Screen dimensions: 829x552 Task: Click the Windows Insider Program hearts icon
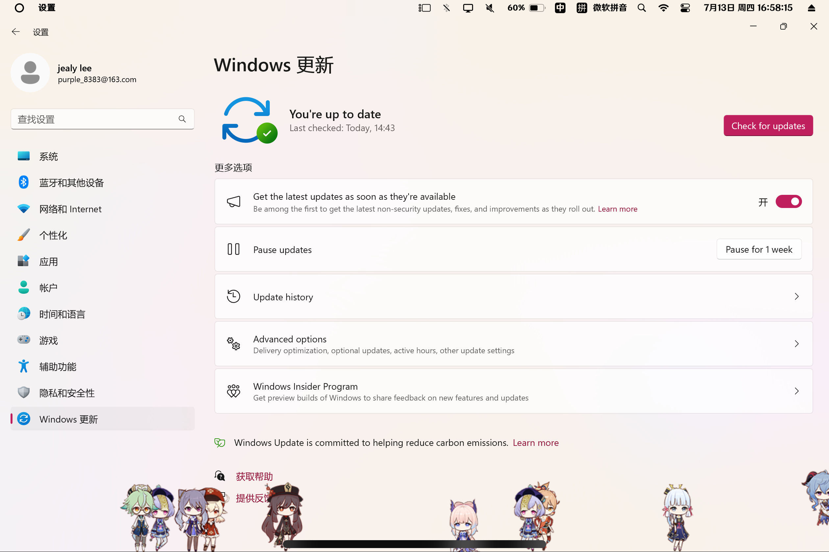coord(233,391)
